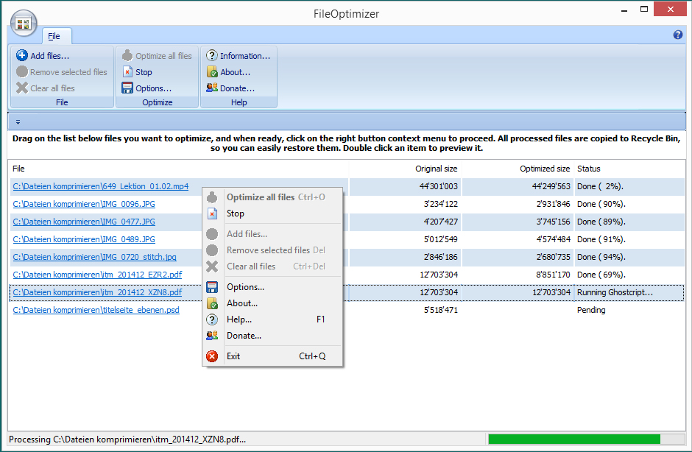Click the 'Pending' status cell
This screenshot has width=692, height=452.
coord(591,310)
